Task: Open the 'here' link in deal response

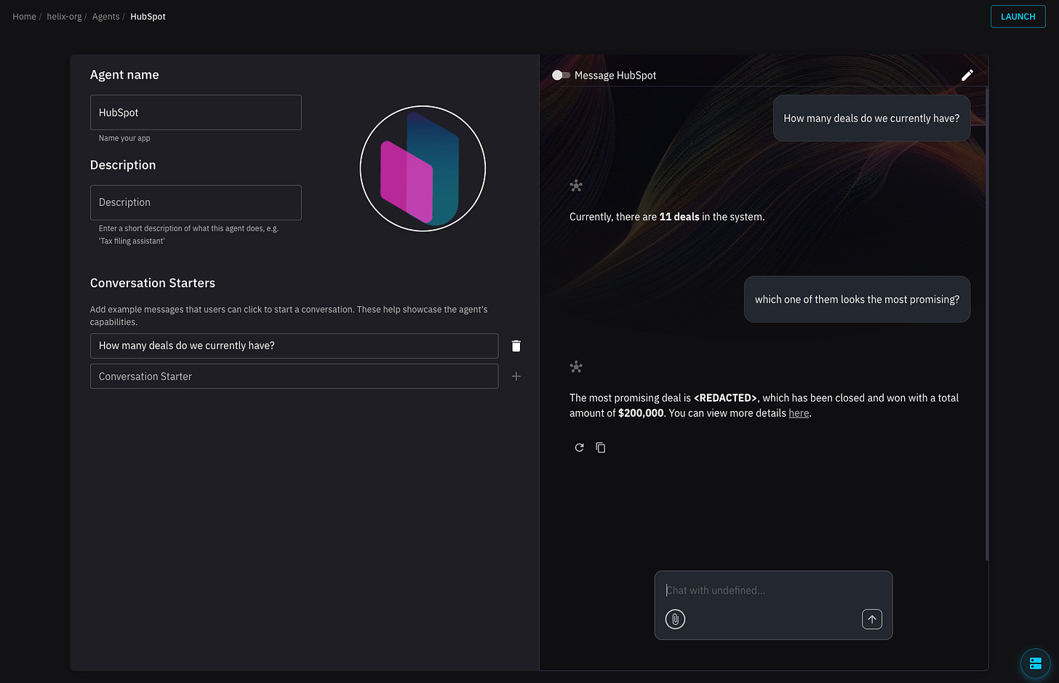Action: pos(799,413)
